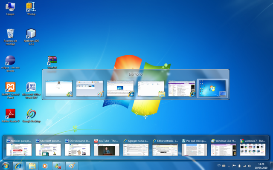Open the Equipo desktop icon
Image resolution: width=273 pixels, height=170 pixels.
(10, 8)
